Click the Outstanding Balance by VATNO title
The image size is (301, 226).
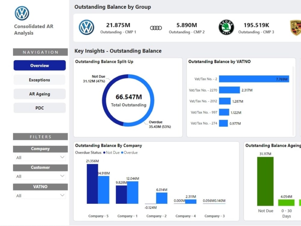[219, 62]
